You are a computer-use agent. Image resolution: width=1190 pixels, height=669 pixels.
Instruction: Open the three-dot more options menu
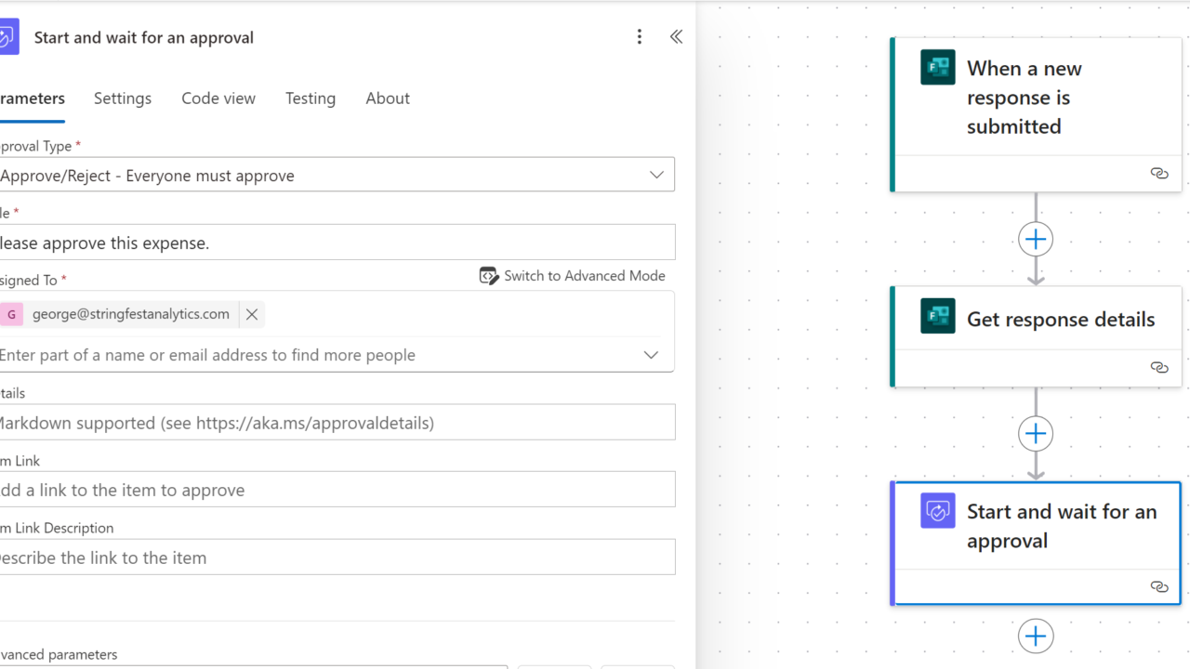click(x=639, y=37)
